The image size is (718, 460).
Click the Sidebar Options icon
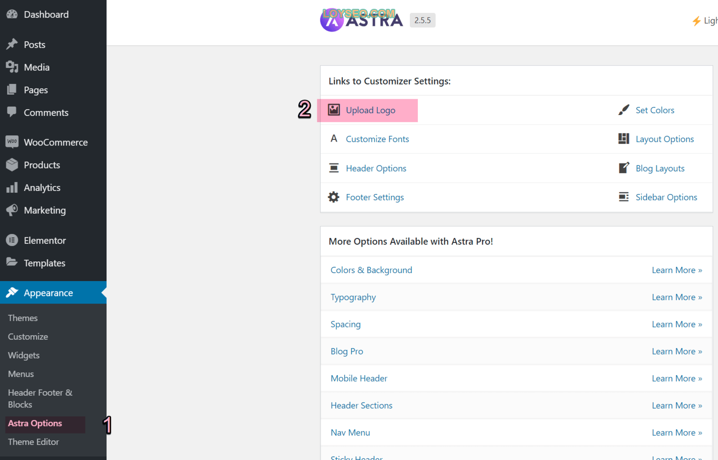pyautogui.click(x=624, y=197)
